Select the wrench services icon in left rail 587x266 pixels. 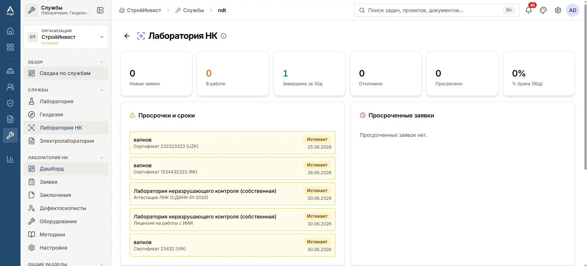[10, 135]
